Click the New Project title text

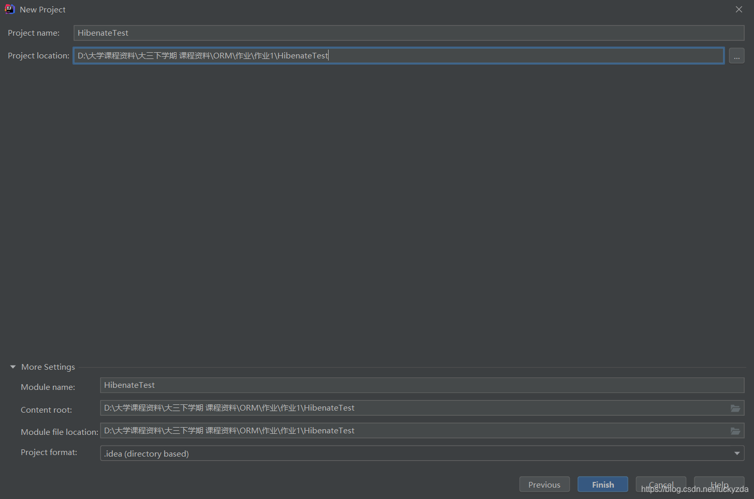coord(42,10)
